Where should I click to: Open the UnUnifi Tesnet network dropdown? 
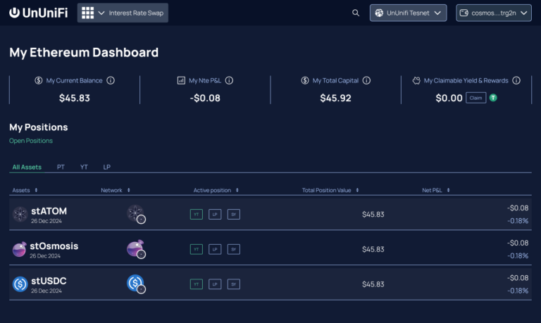coord(408,13)
